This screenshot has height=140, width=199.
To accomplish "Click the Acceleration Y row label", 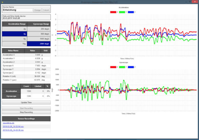I will [9, 58].
